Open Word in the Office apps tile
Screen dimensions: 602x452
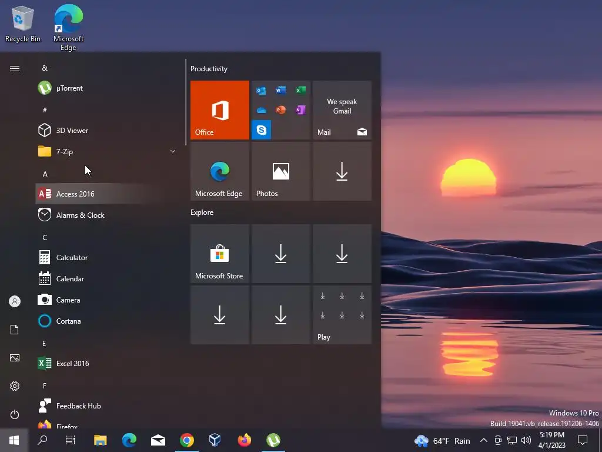280,90
